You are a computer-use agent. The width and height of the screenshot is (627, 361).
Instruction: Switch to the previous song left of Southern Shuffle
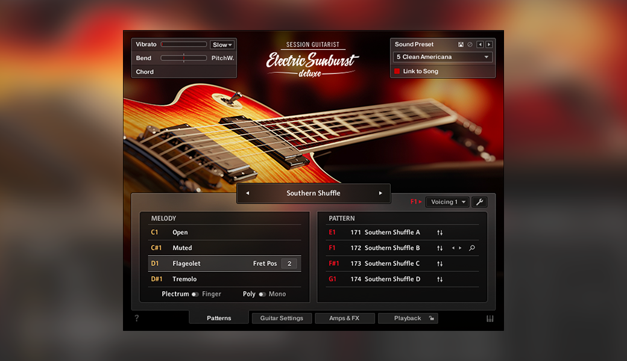tap(248, 193)
